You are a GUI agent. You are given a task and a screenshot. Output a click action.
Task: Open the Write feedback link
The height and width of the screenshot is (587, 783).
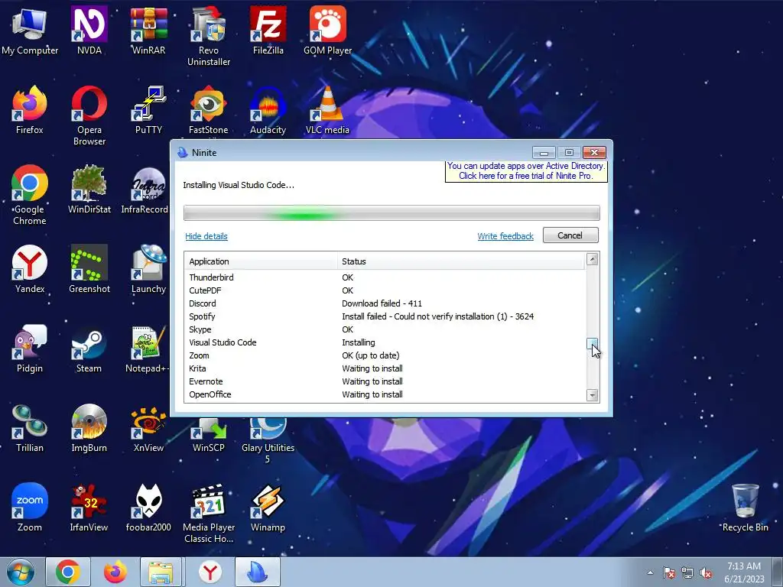(x=505, y=236)
